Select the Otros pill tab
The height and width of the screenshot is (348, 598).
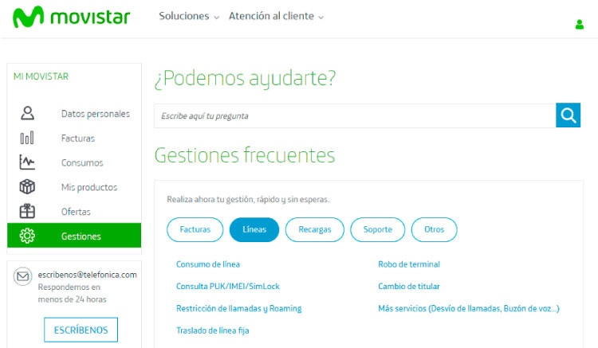434,229
